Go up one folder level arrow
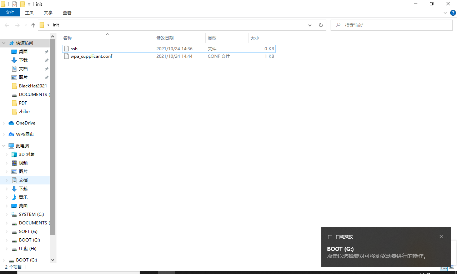457x274 pixels. 33,25
